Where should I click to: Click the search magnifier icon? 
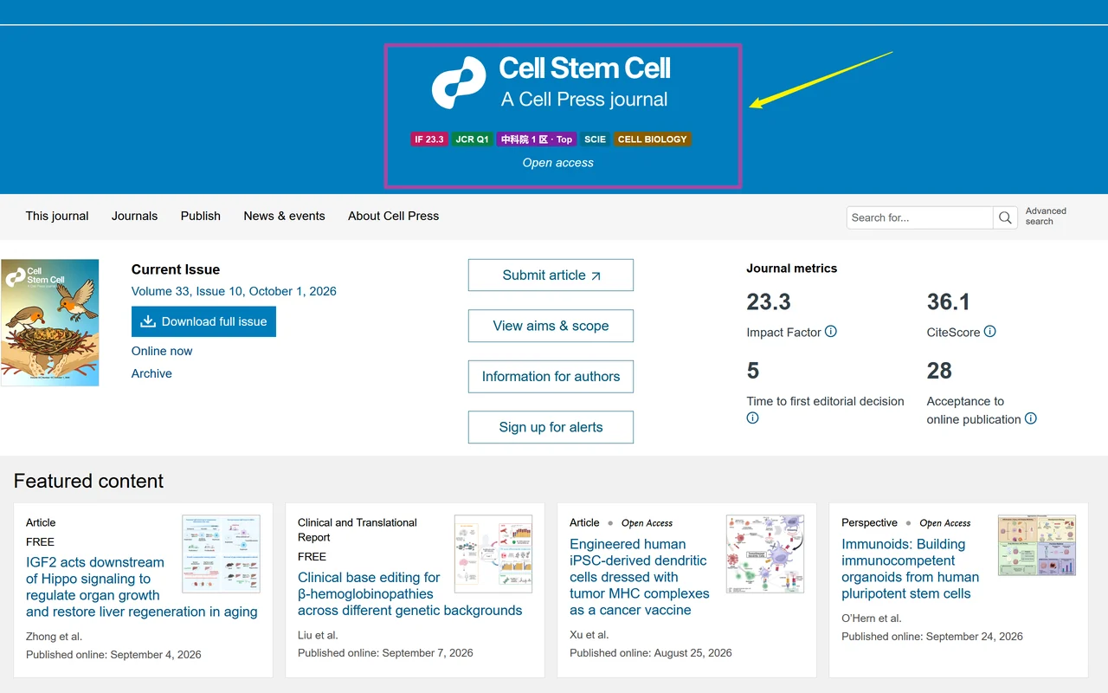click(x=1005, y=217)
